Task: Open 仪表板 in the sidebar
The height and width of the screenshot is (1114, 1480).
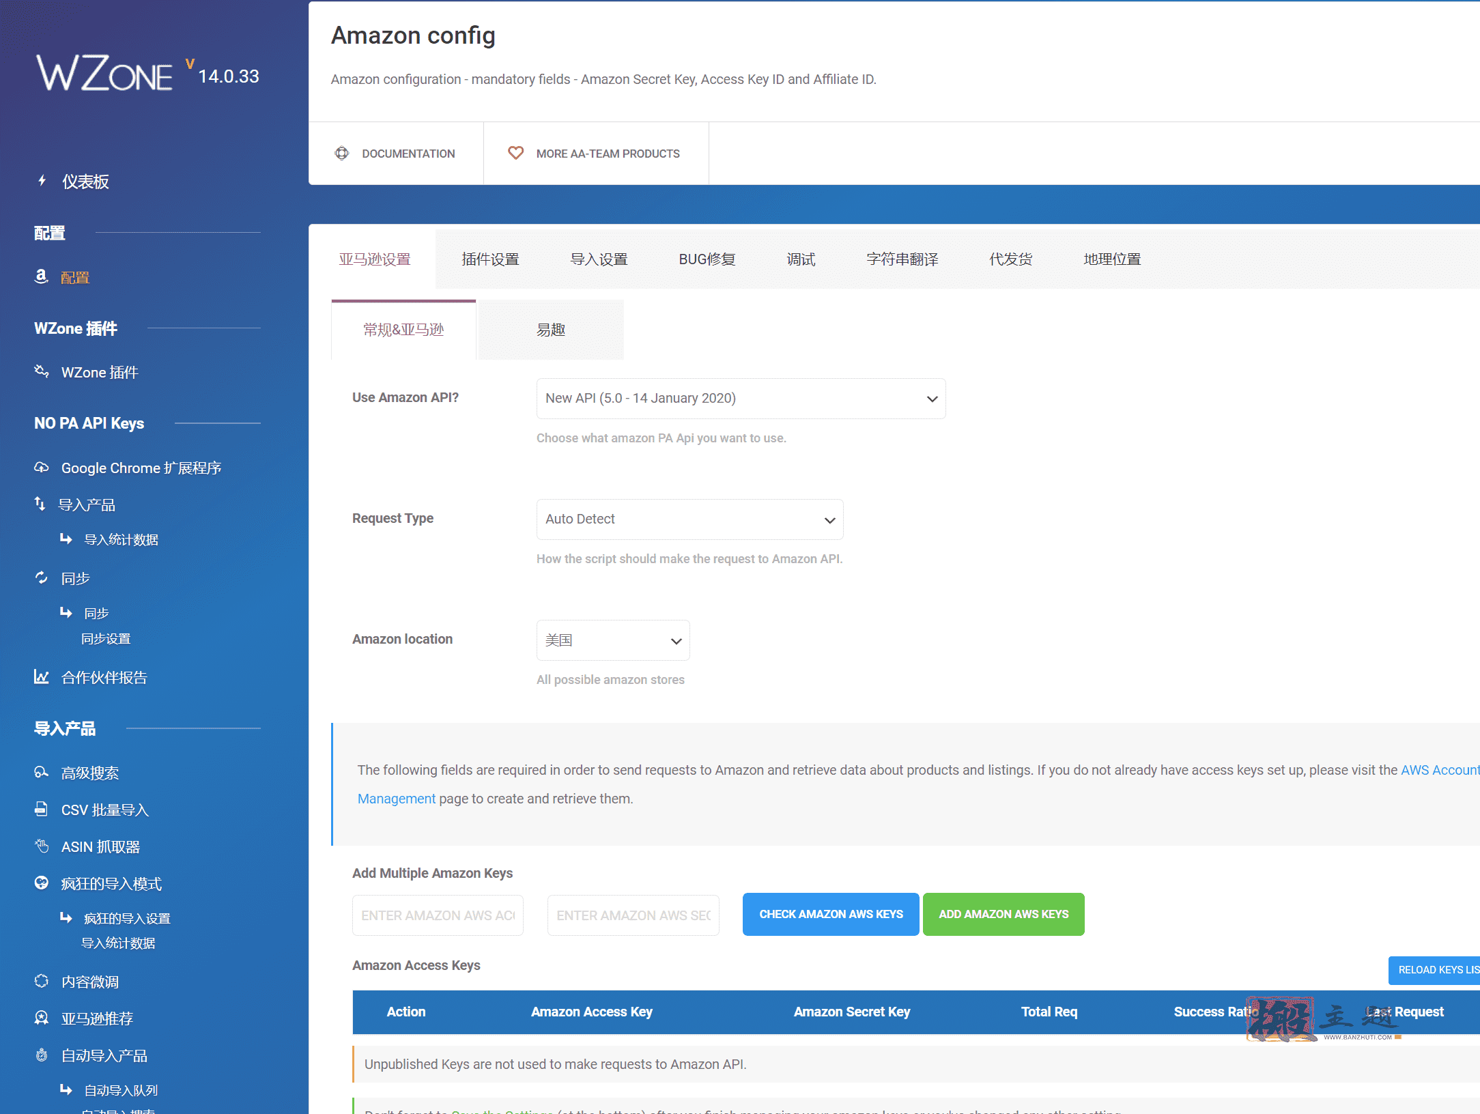Action: tap(85, 182)
